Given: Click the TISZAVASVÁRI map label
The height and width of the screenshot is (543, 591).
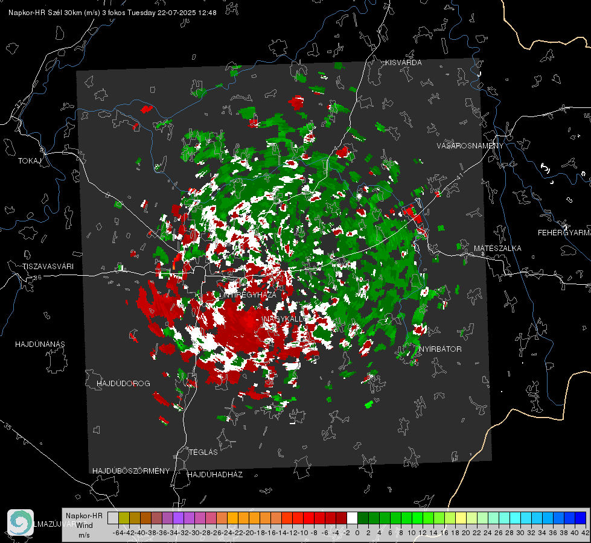Looking at the screenshot, I should point(48,267).
